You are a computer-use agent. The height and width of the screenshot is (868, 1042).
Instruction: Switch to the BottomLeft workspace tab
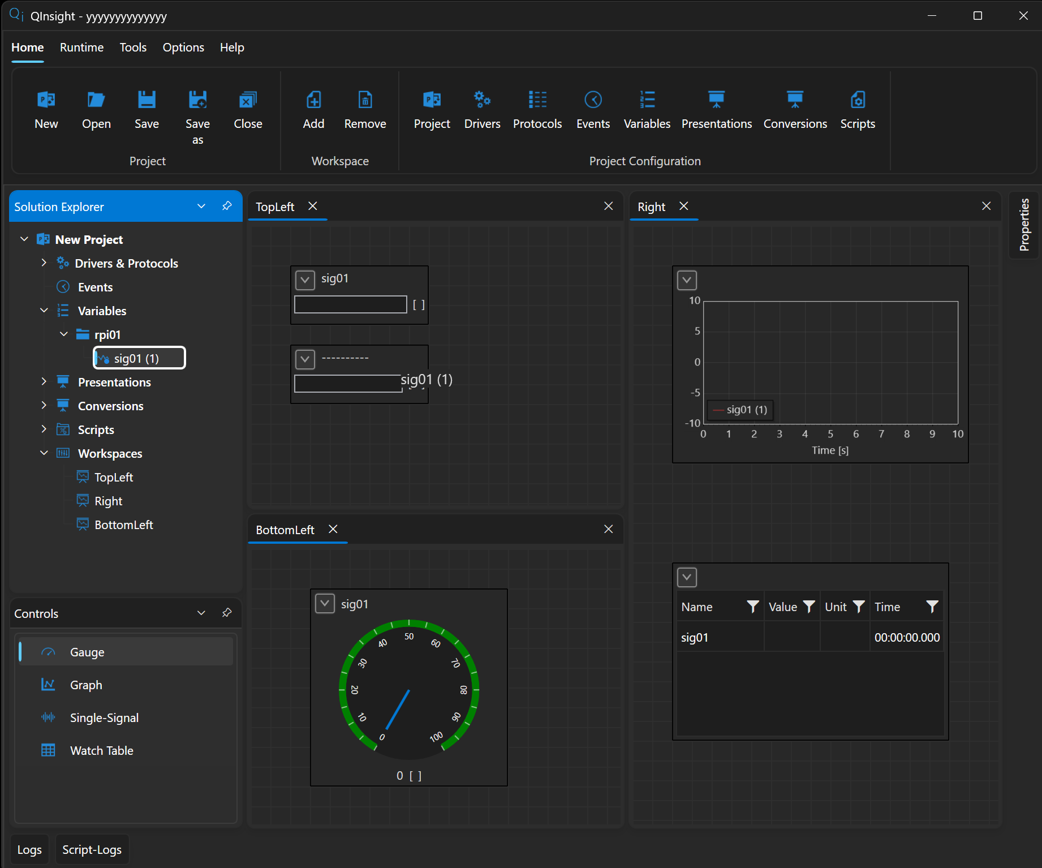pyautogui.click(x=285, y=530)
